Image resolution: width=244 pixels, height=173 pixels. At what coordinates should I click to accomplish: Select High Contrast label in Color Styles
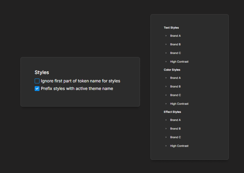click(179, 104)
